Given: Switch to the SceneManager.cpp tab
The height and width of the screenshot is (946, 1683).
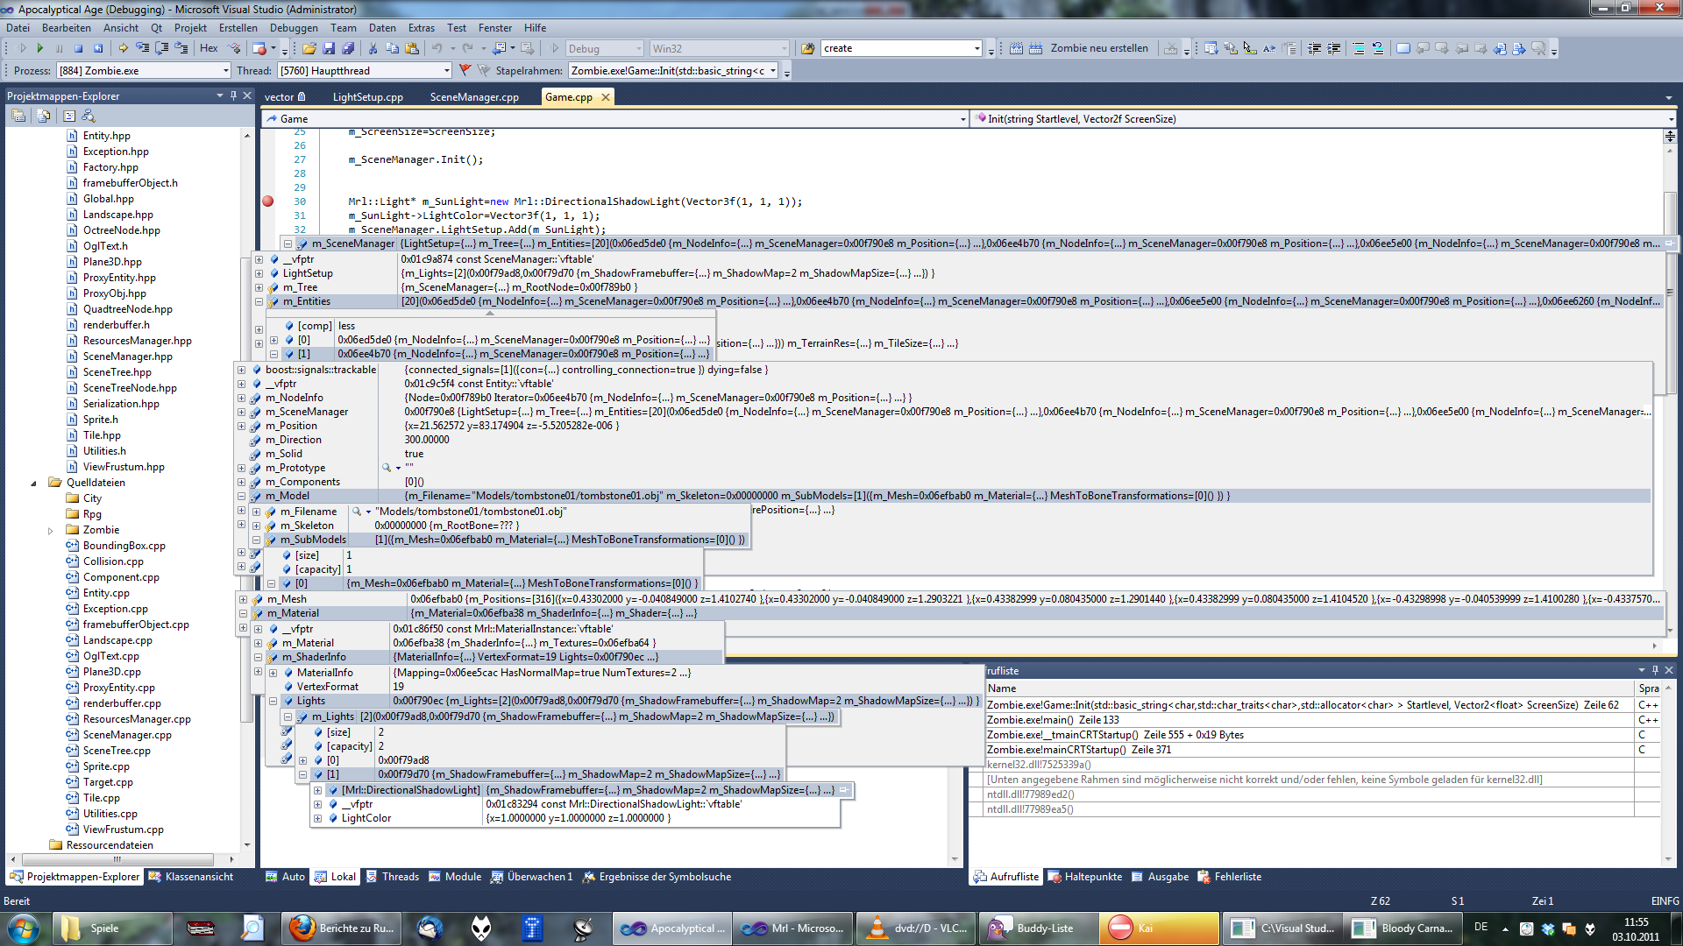Looking at the screenshot, I should [x=474, y=97].
